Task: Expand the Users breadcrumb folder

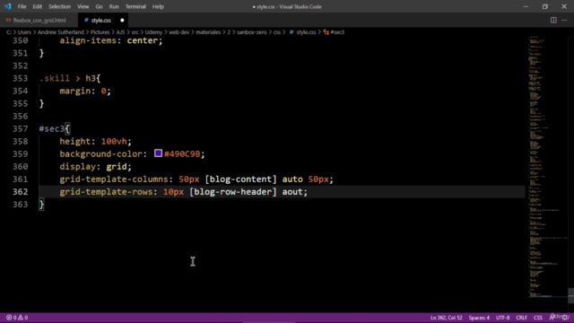Action: tap(24, 32)
